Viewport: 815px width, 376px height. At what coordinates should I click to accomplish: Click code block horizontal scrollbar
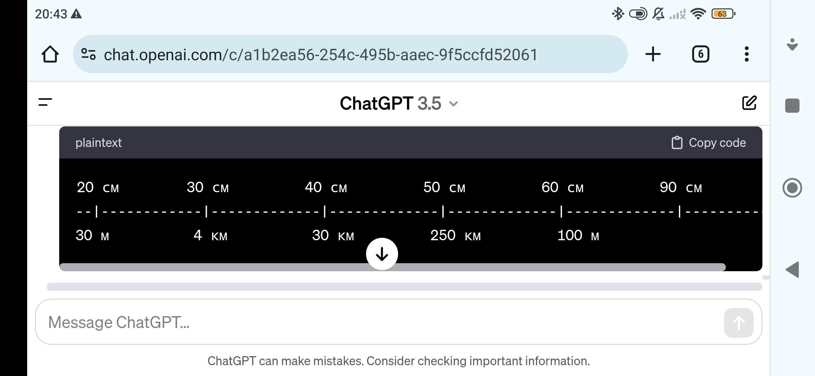pos(393,267)
